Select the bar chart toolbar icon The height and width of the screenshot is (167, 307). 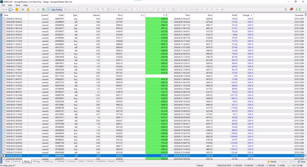click(82, 9)
